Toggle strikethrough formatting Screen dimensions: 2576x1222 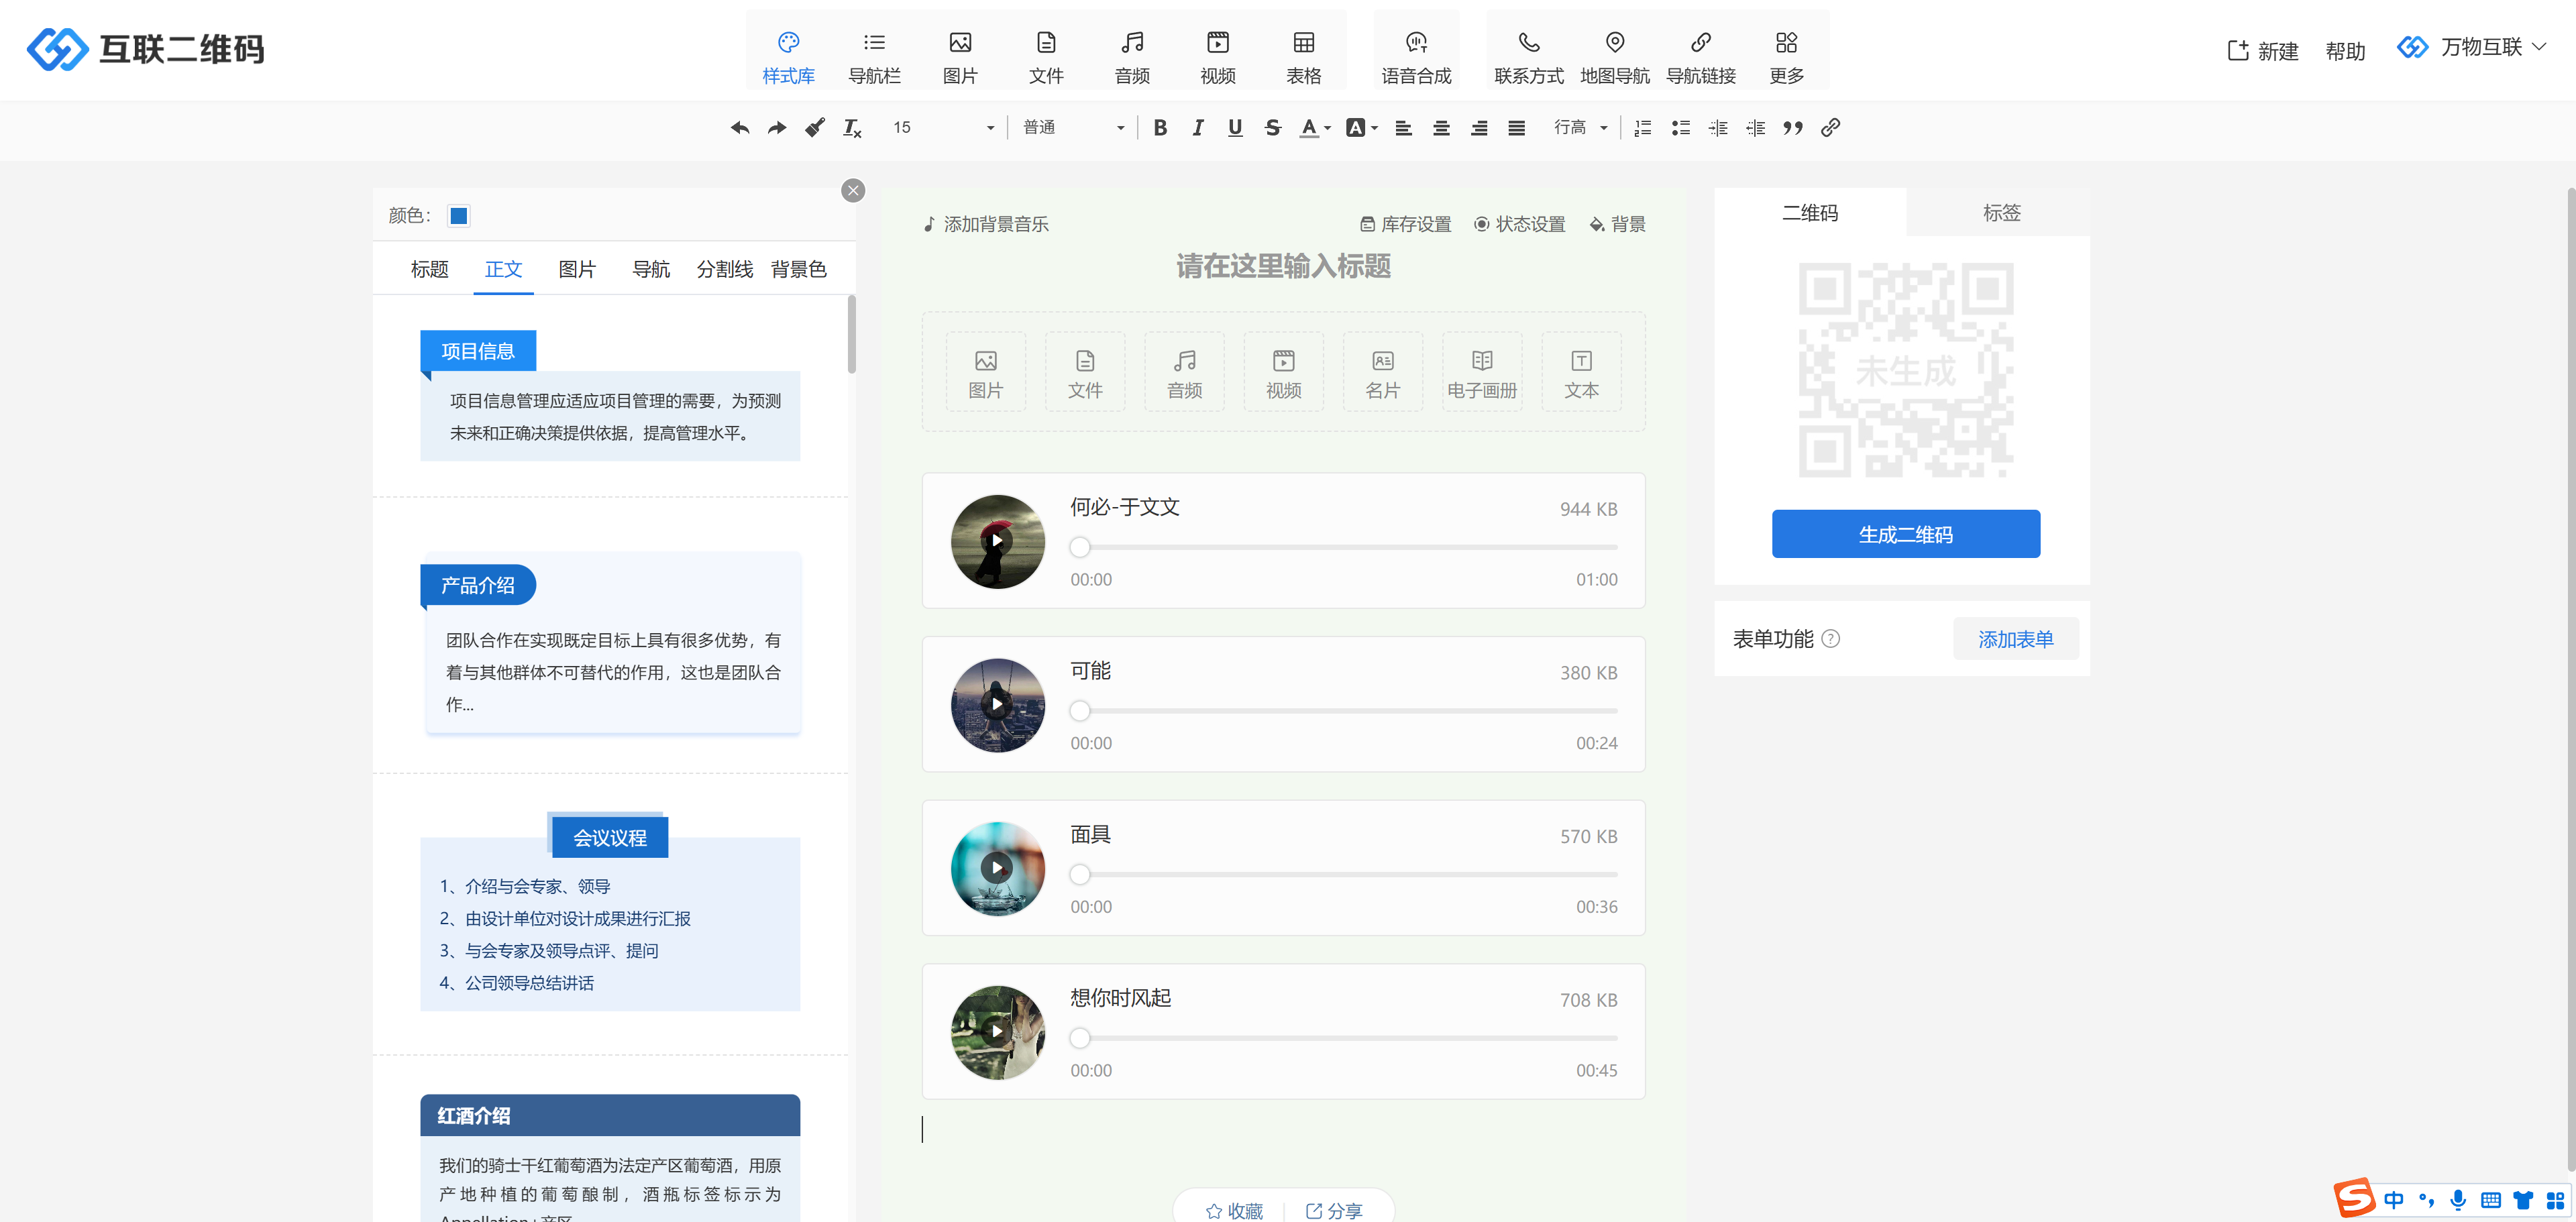pos(1272,128)
